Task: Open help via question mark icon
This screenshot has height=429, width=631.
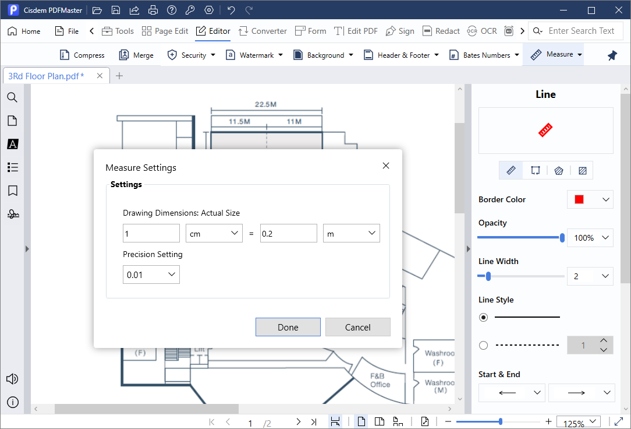Action: [x=172, y=10]
